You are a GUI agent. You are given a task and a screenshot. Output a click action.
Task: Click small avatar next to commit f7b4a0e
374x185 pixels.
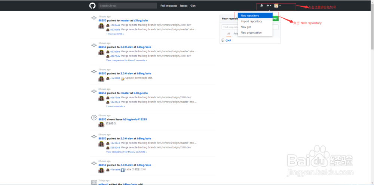pos(108,170)
